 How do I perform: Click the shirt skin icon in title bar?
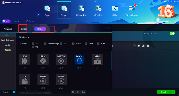coord(165,2)
